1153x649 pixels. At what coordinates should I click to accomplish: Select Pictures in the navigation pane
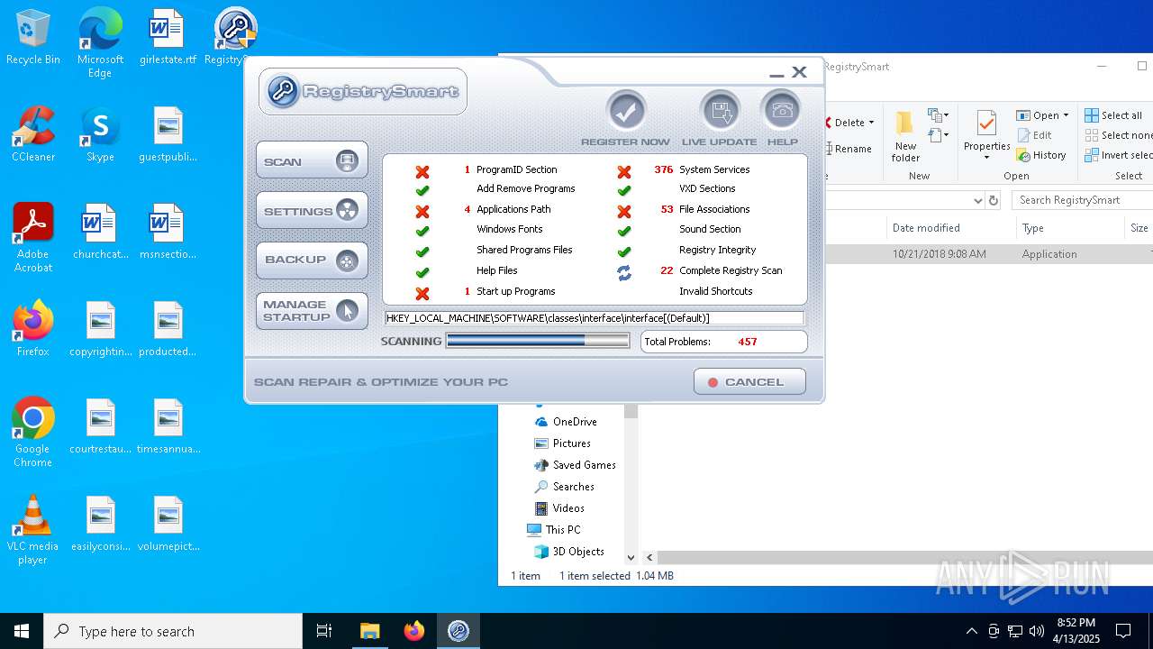[562, 443]
